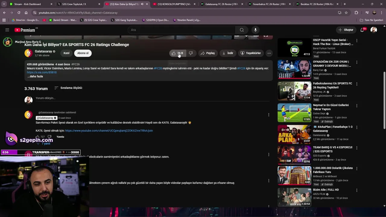Switch to Stream - Kick Dashboard tab
The height and width of the screenshot is (217, 386).
[x=31, y=4]
